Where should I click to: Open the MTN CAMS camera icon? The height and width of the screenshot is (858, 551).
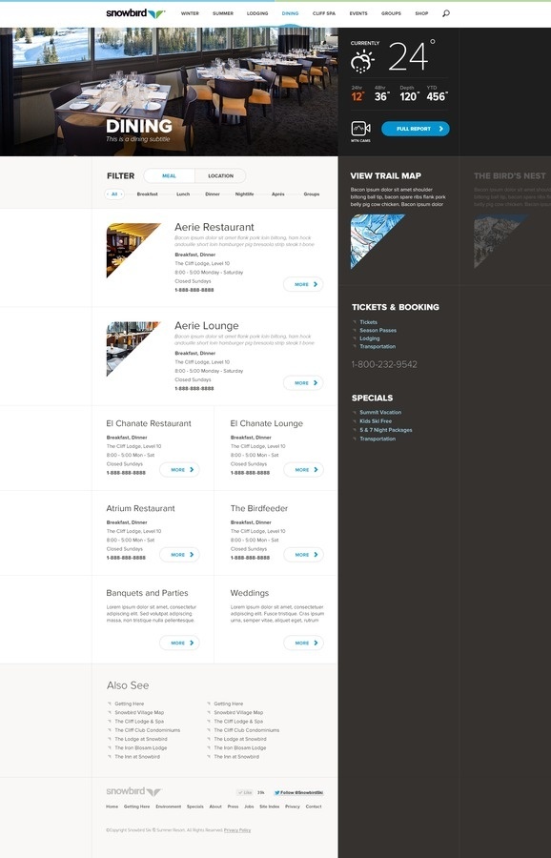360,129
